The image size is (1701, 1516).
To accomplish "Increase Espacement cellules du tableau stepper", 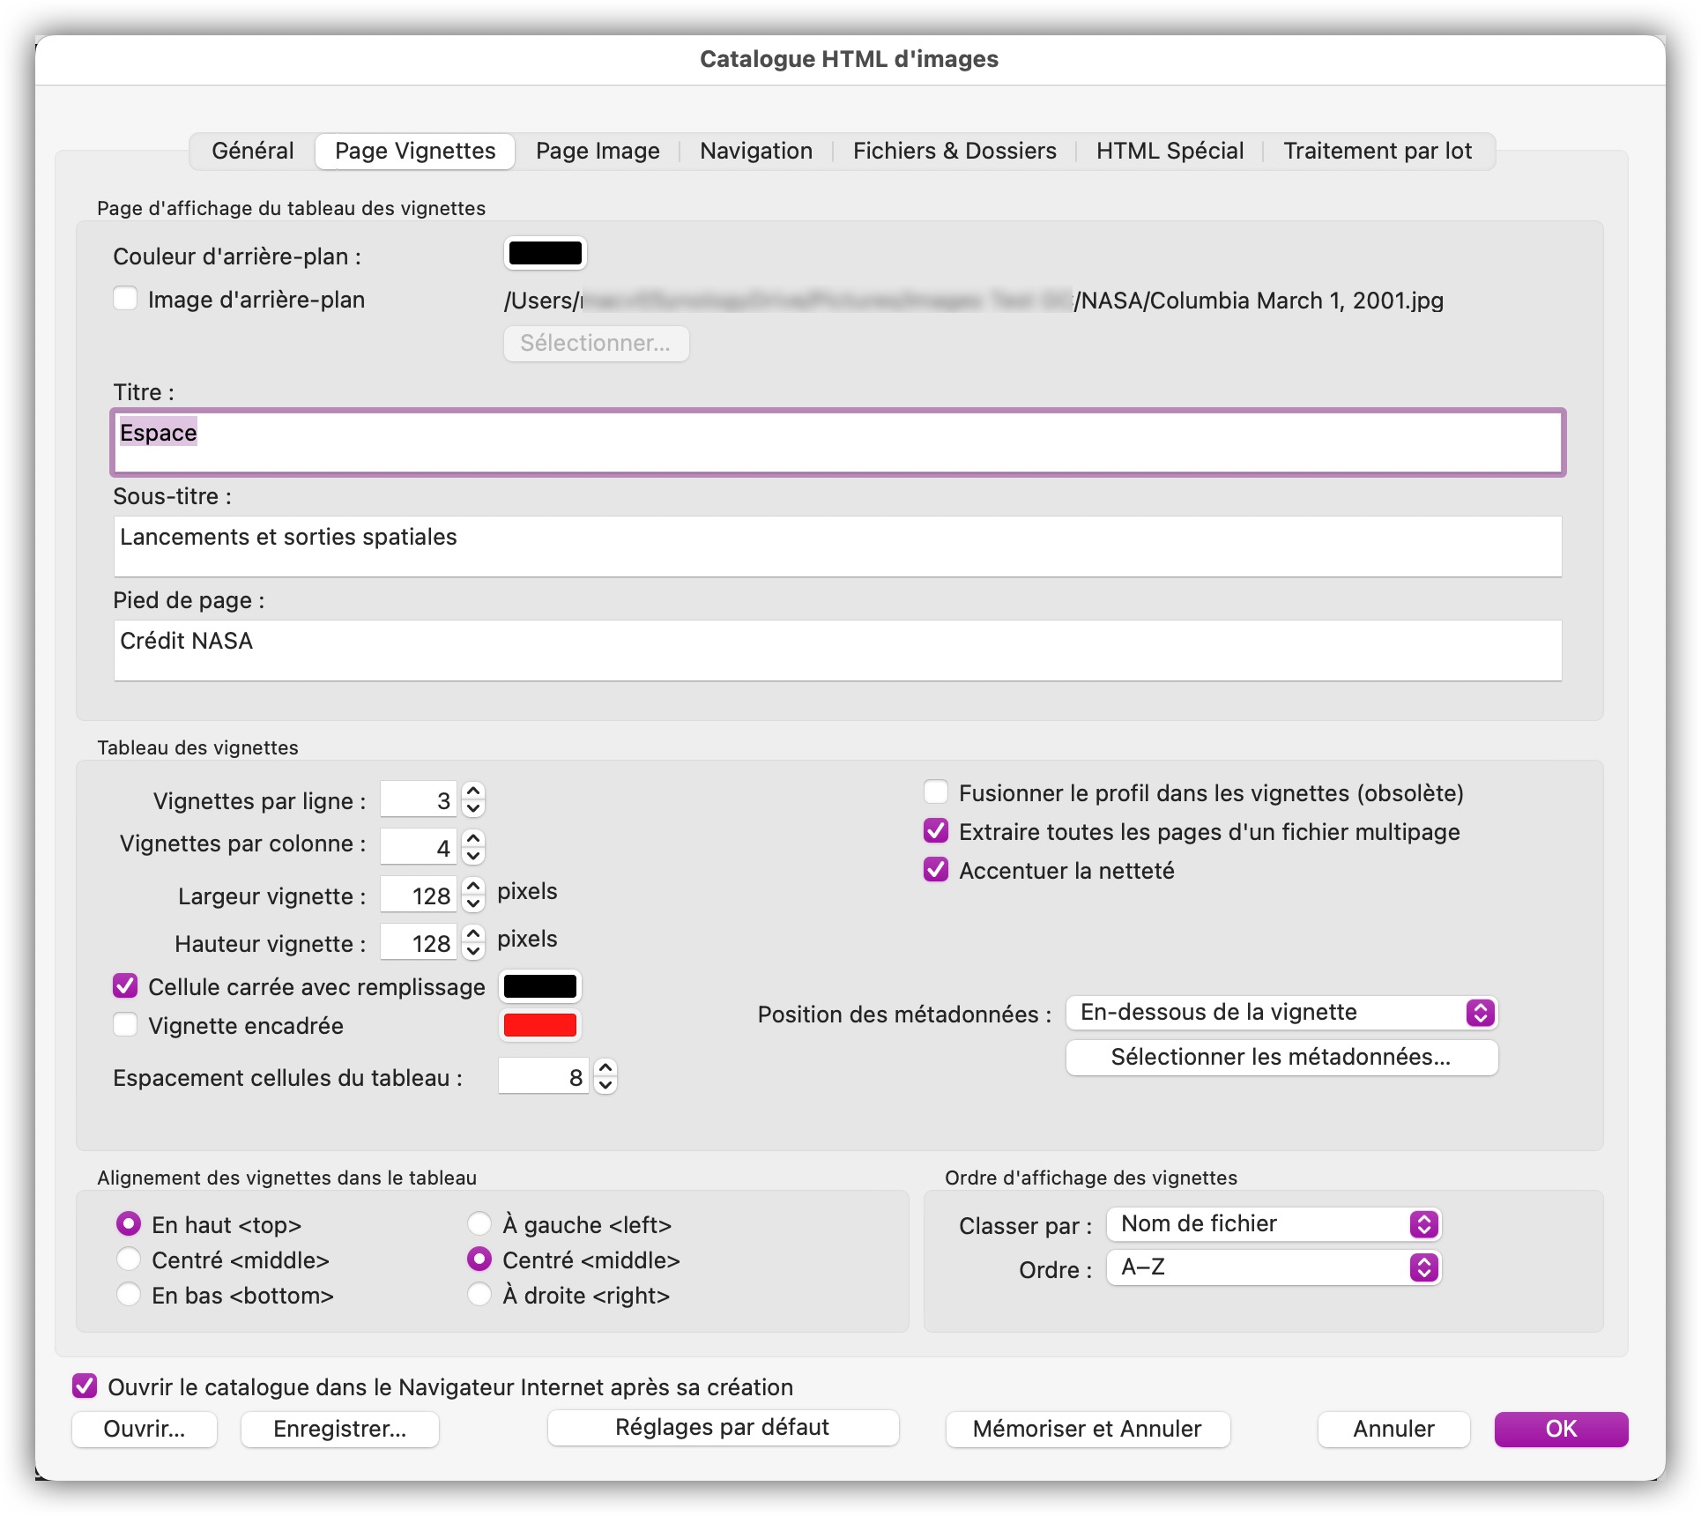I will 605,1068.
